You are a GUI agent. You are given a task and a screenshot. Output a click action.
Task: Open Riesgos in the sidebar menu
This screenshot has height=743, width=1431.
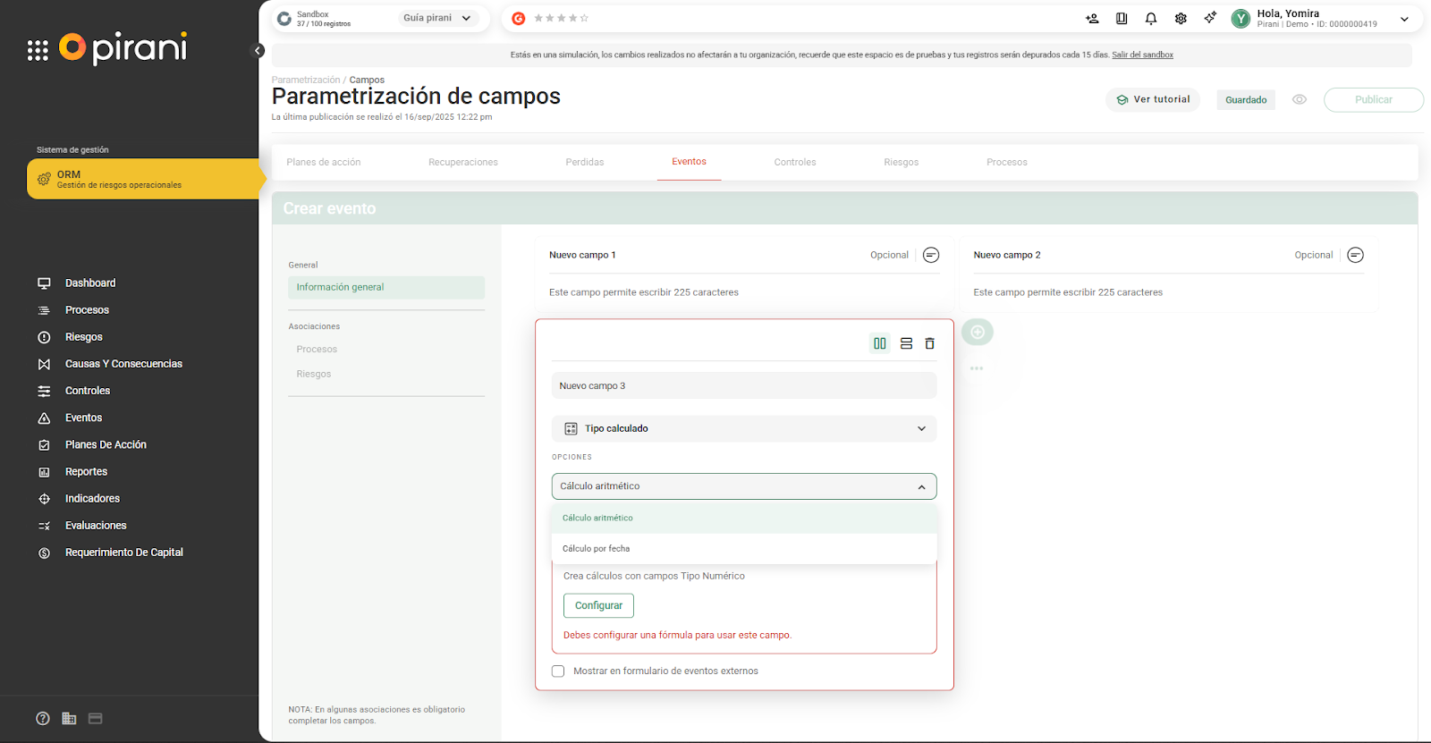tap(84, 337)
